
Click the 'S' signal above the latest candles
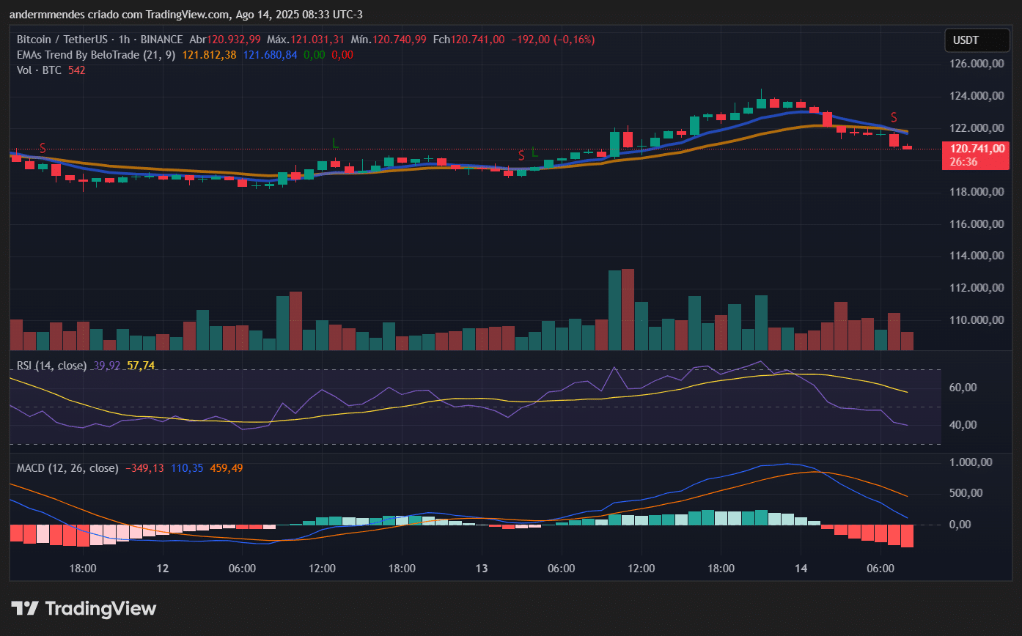point(893,117)
